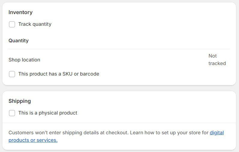Enable the Track quantity checkbox
Image resolution: width=239 pixels, height=152 pixels.
point(12,24)
